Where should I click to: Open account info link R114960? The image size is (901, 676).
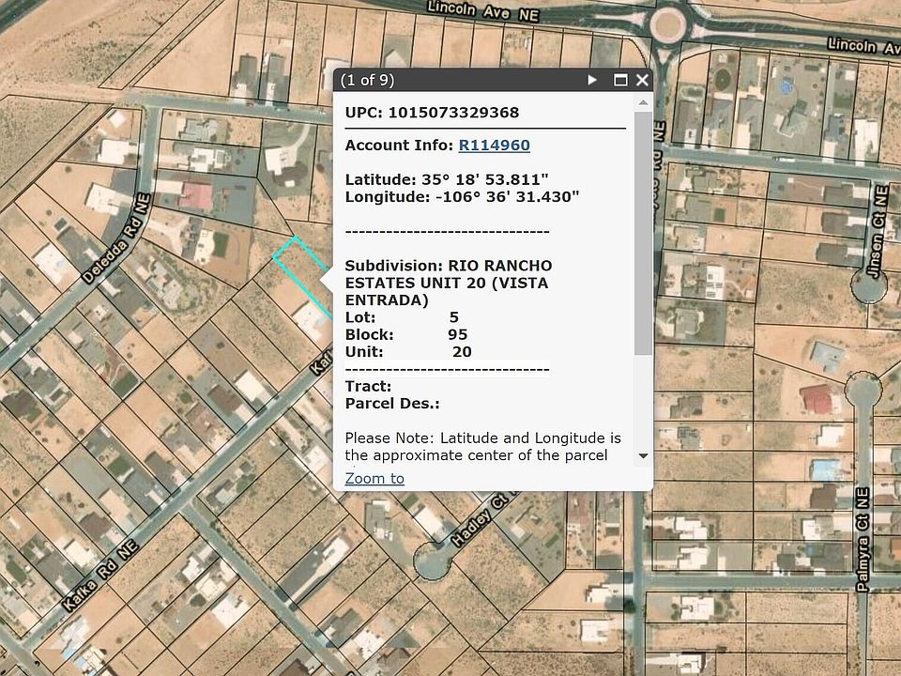(x=494, y=146)
